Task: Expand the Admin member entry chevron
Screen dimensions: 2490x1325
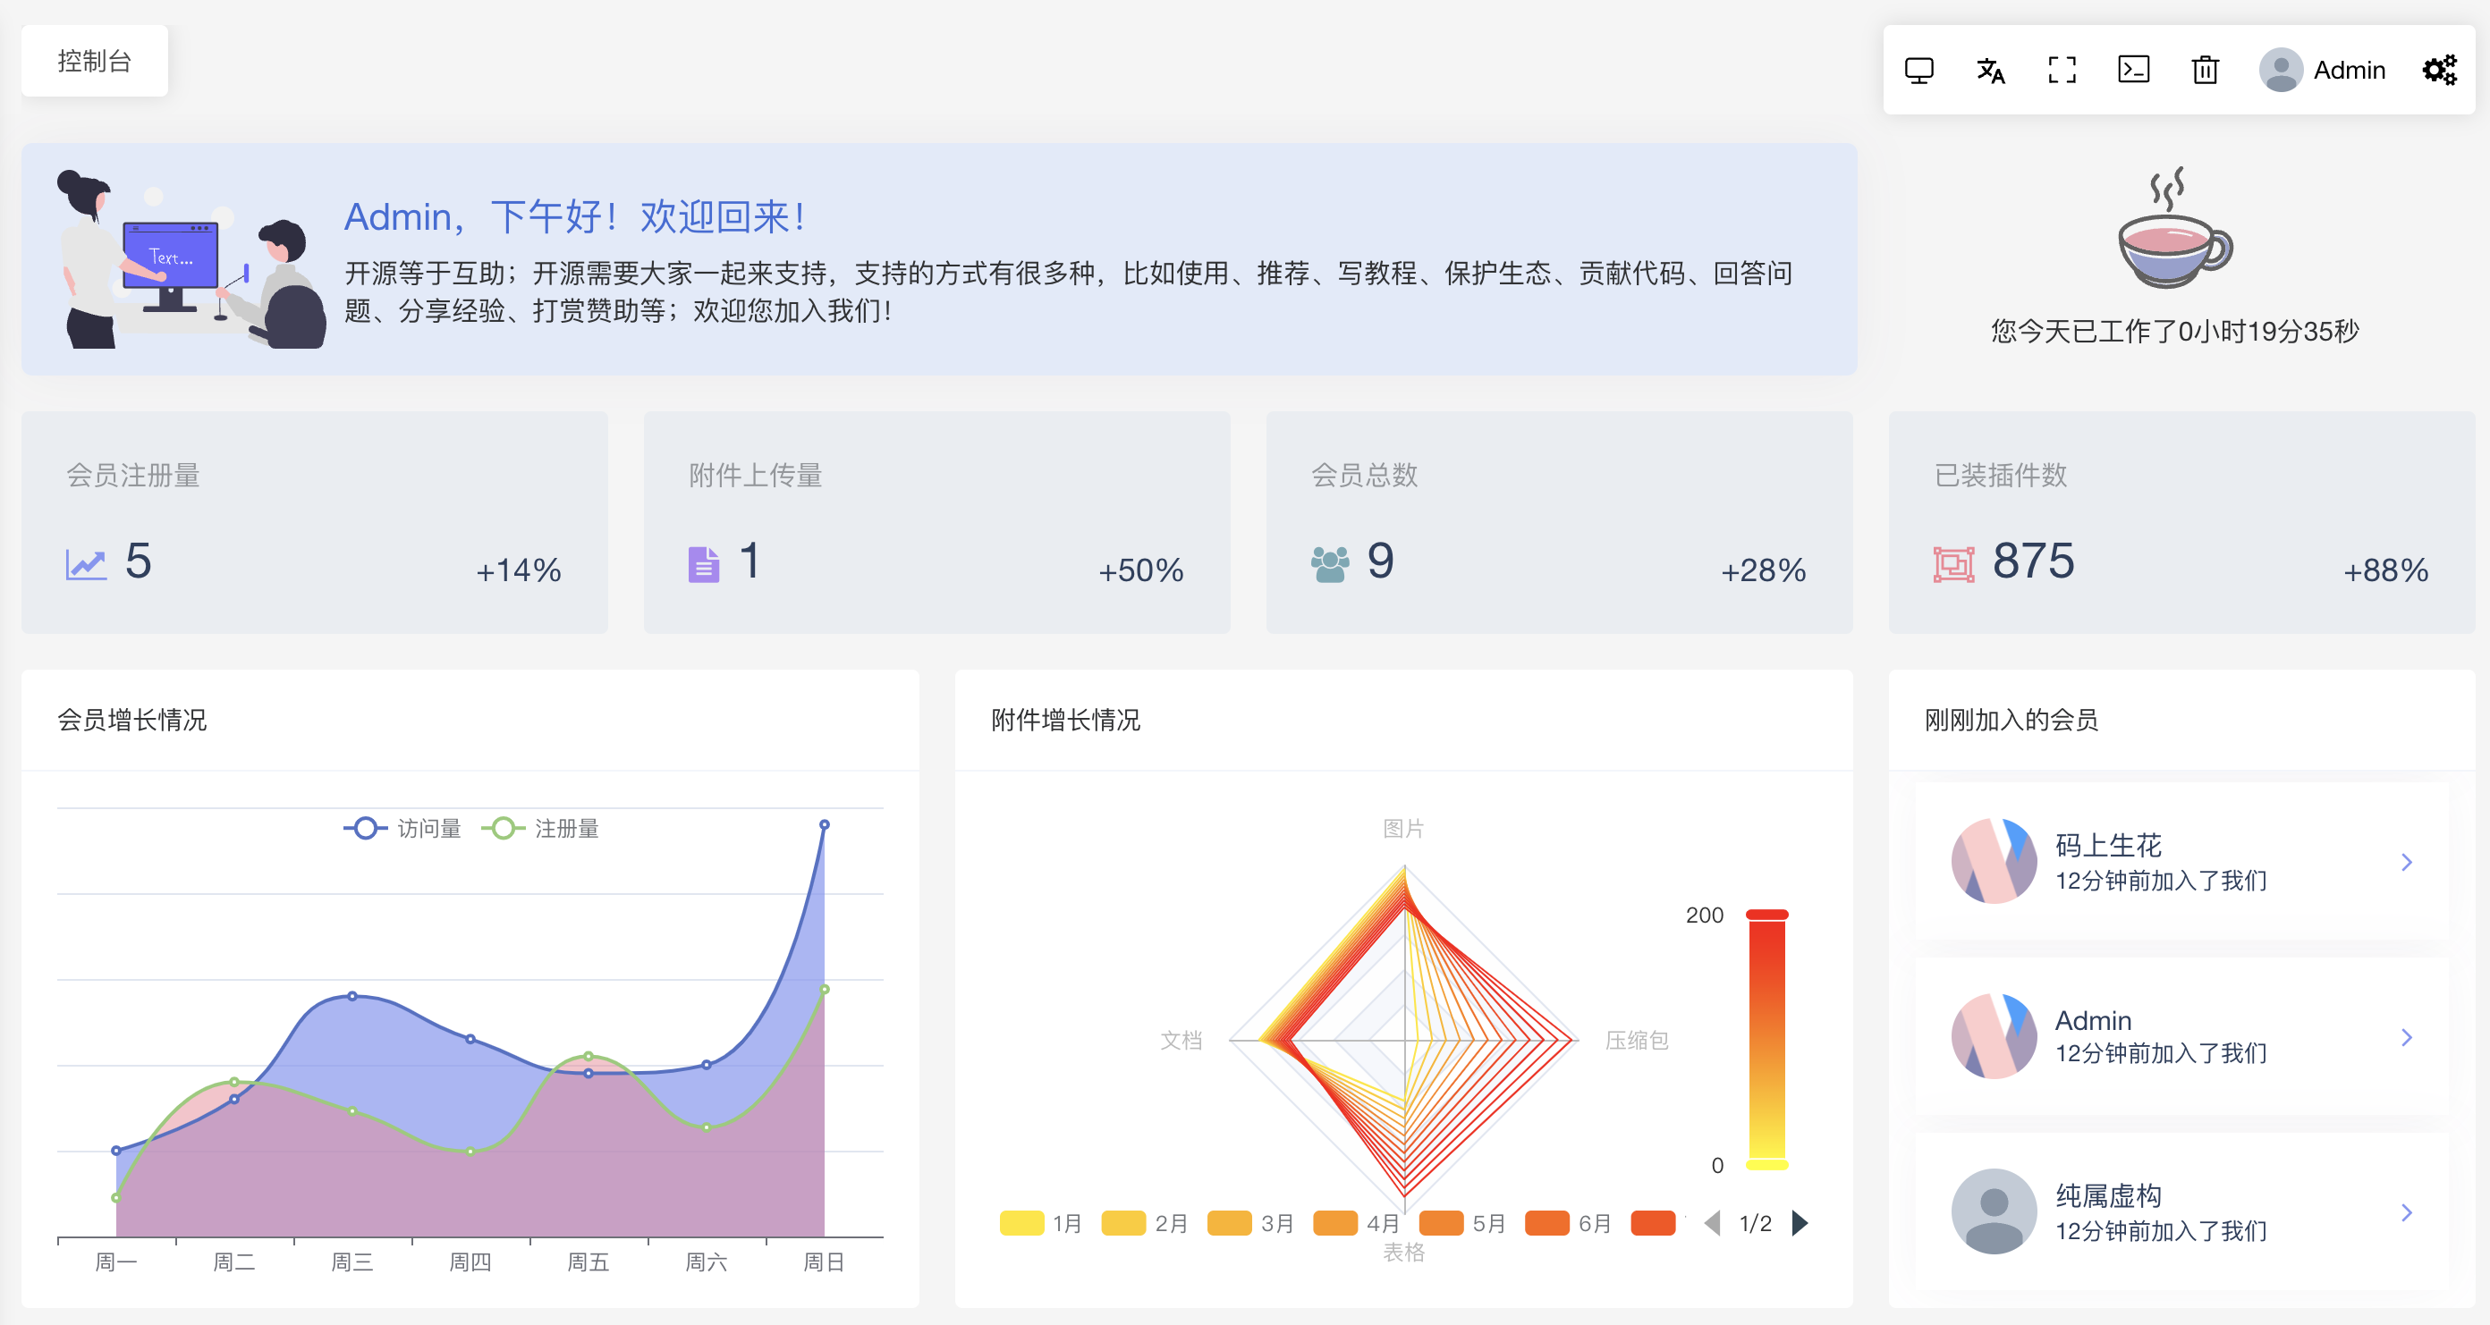Action: tap(2407, 1038)
